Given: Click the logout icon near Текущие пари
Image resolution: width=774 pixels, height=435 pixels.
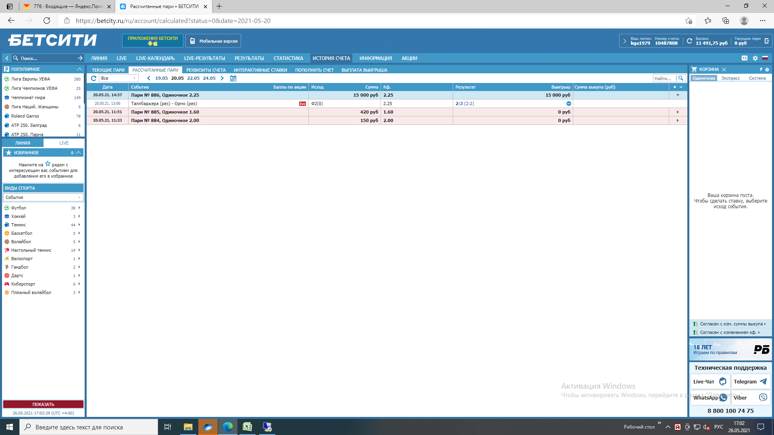Looking at the screenshot, I should pyautogui.click(x=766, y=41).
